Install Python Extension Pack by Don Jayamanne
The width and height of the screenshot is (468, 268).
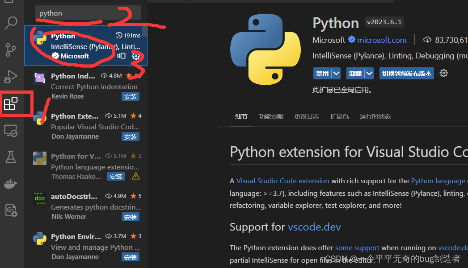(131, 137)
